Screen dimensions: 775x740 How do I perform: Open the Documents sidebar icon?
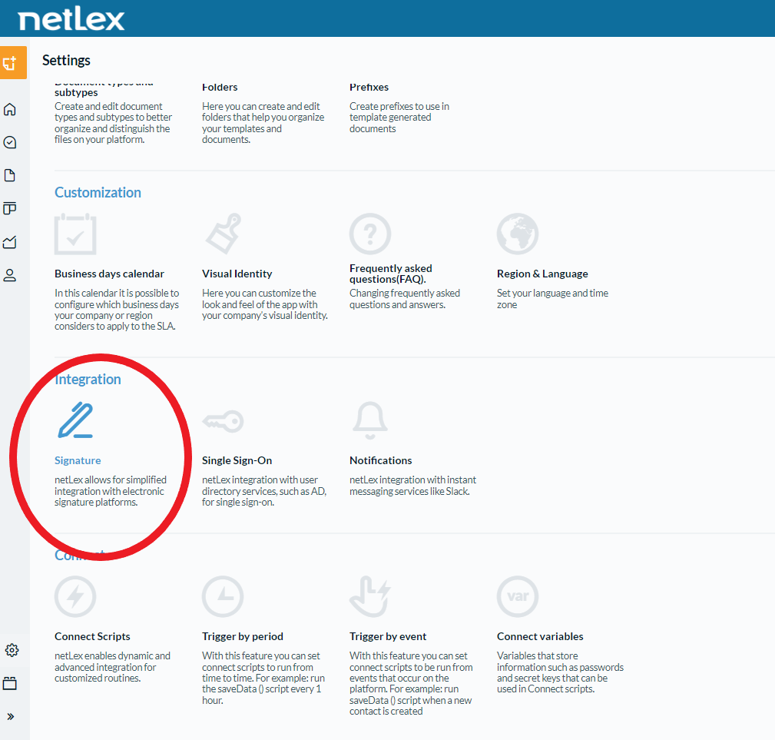(x=10, y=175)
